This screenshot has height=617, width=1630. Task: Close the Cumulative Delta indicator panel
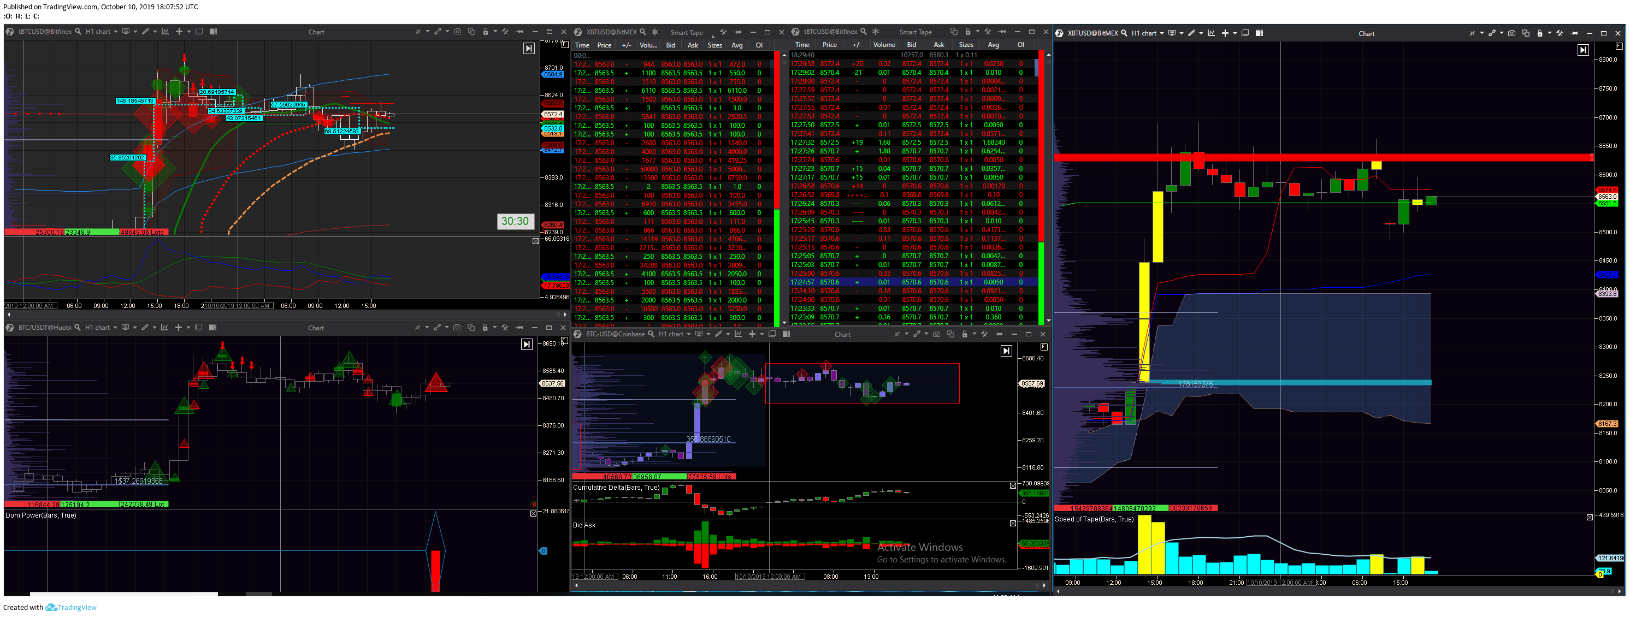point(1013,486)
